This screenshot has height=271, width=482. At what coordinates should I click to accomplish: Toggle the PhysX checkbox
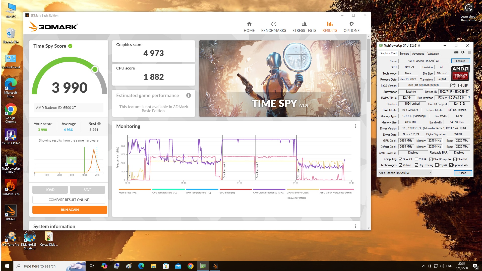(437, 165)
